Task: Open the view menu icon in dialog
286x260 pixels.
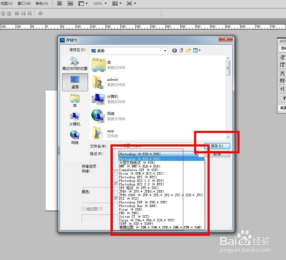Action: [197, 50]
